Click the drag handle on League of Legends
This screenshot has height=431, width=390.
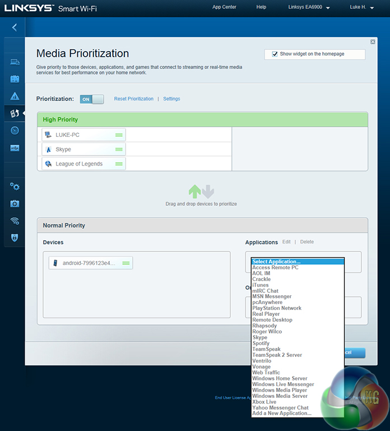tap(119, 164)
